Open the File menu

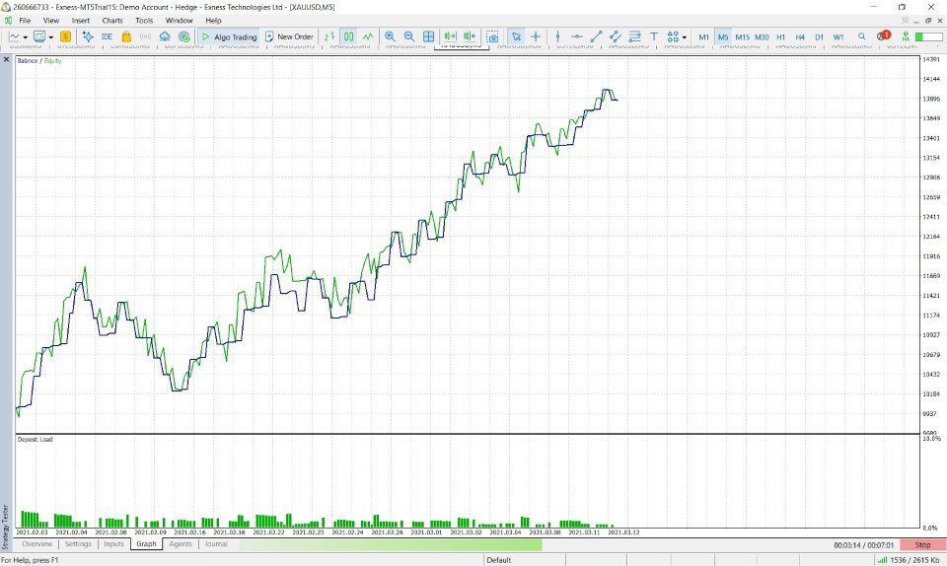coord(25,21)
